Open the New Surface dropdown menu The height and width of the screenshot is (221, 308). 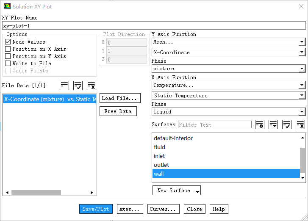177,191
